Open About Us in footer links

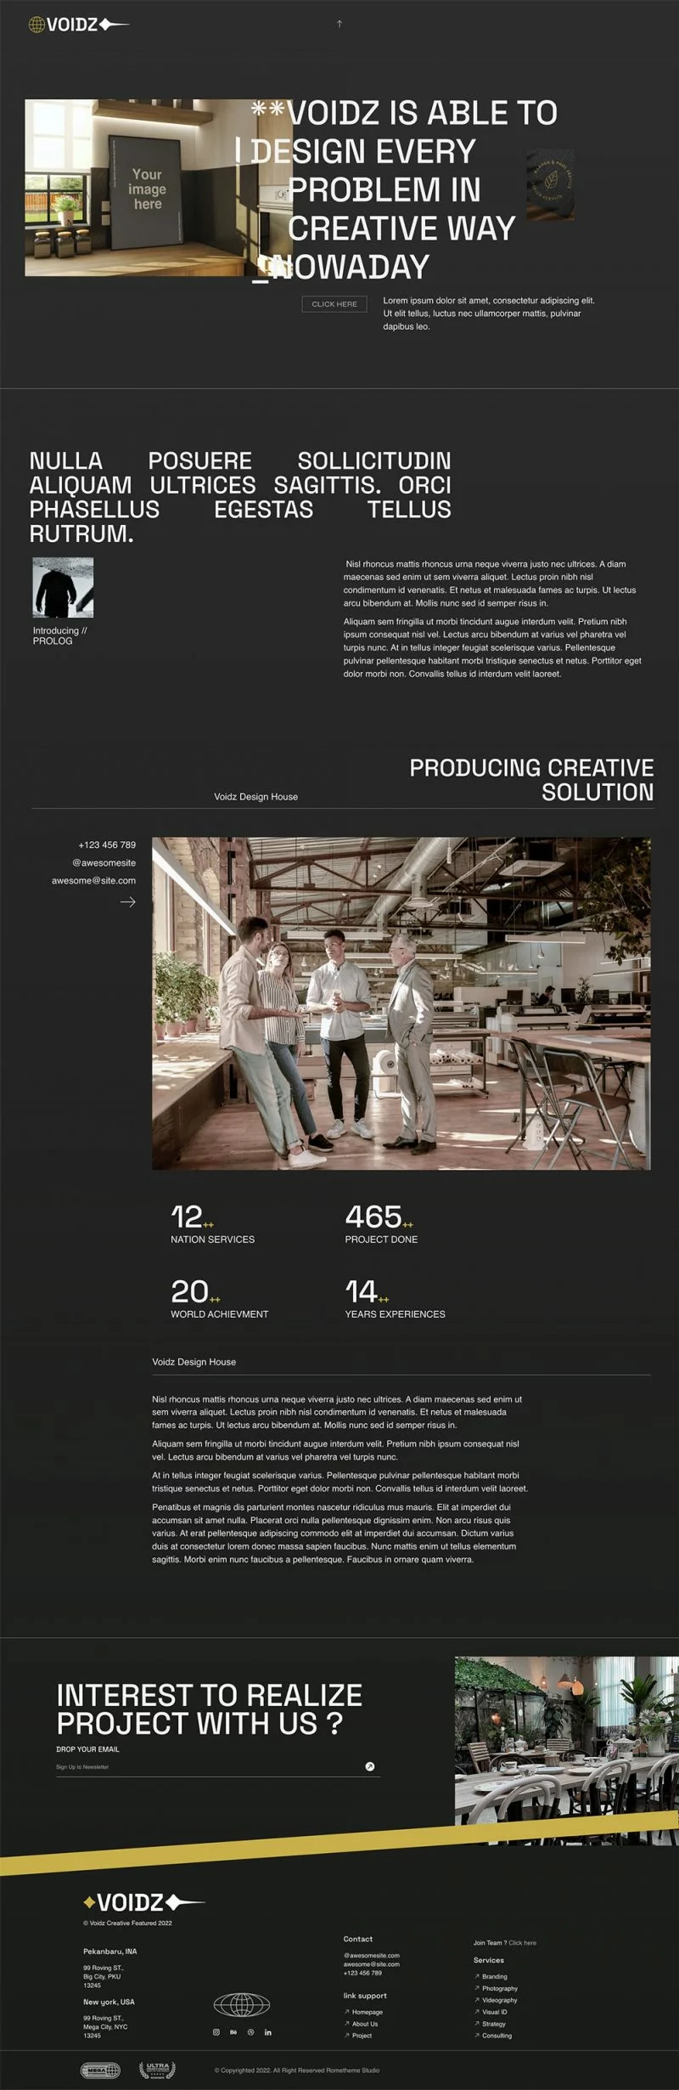tap(364, 2024)
